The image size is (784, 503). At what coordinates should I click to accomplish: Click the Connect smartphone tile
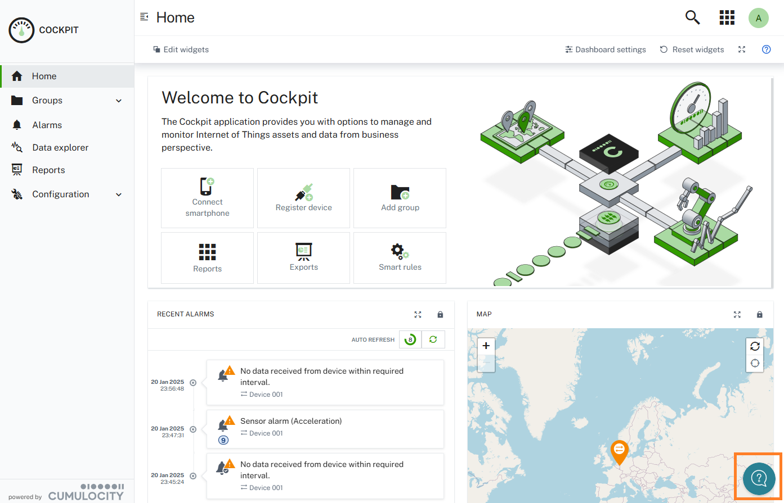(x=207, y=198)
